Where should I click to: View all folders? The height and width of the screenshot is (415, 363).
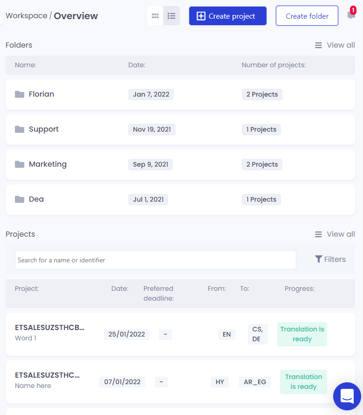335,45
